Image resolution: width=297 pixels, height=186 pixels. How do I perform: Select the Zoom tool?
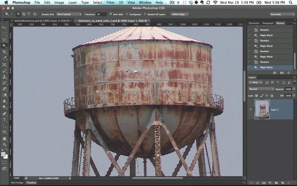point(4,145)
